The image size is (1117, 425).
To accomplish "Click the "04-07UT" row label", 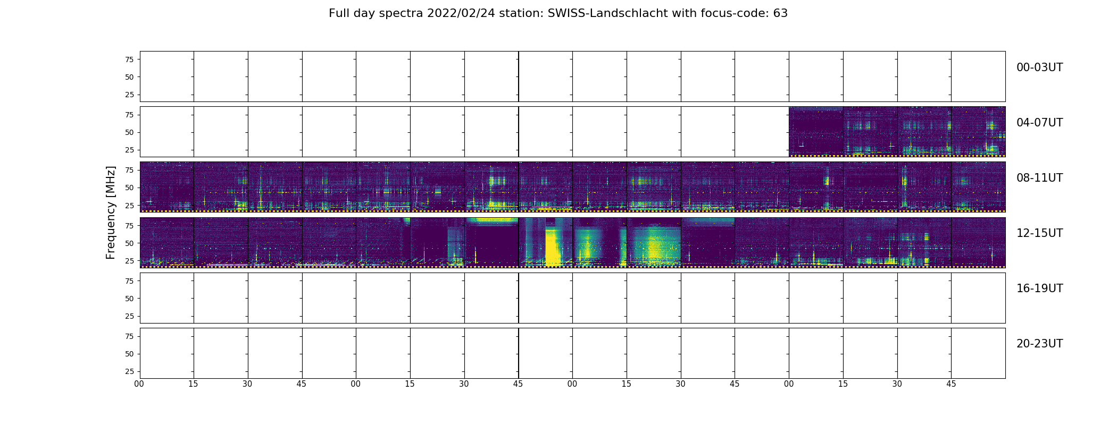I will [1039, 123].
